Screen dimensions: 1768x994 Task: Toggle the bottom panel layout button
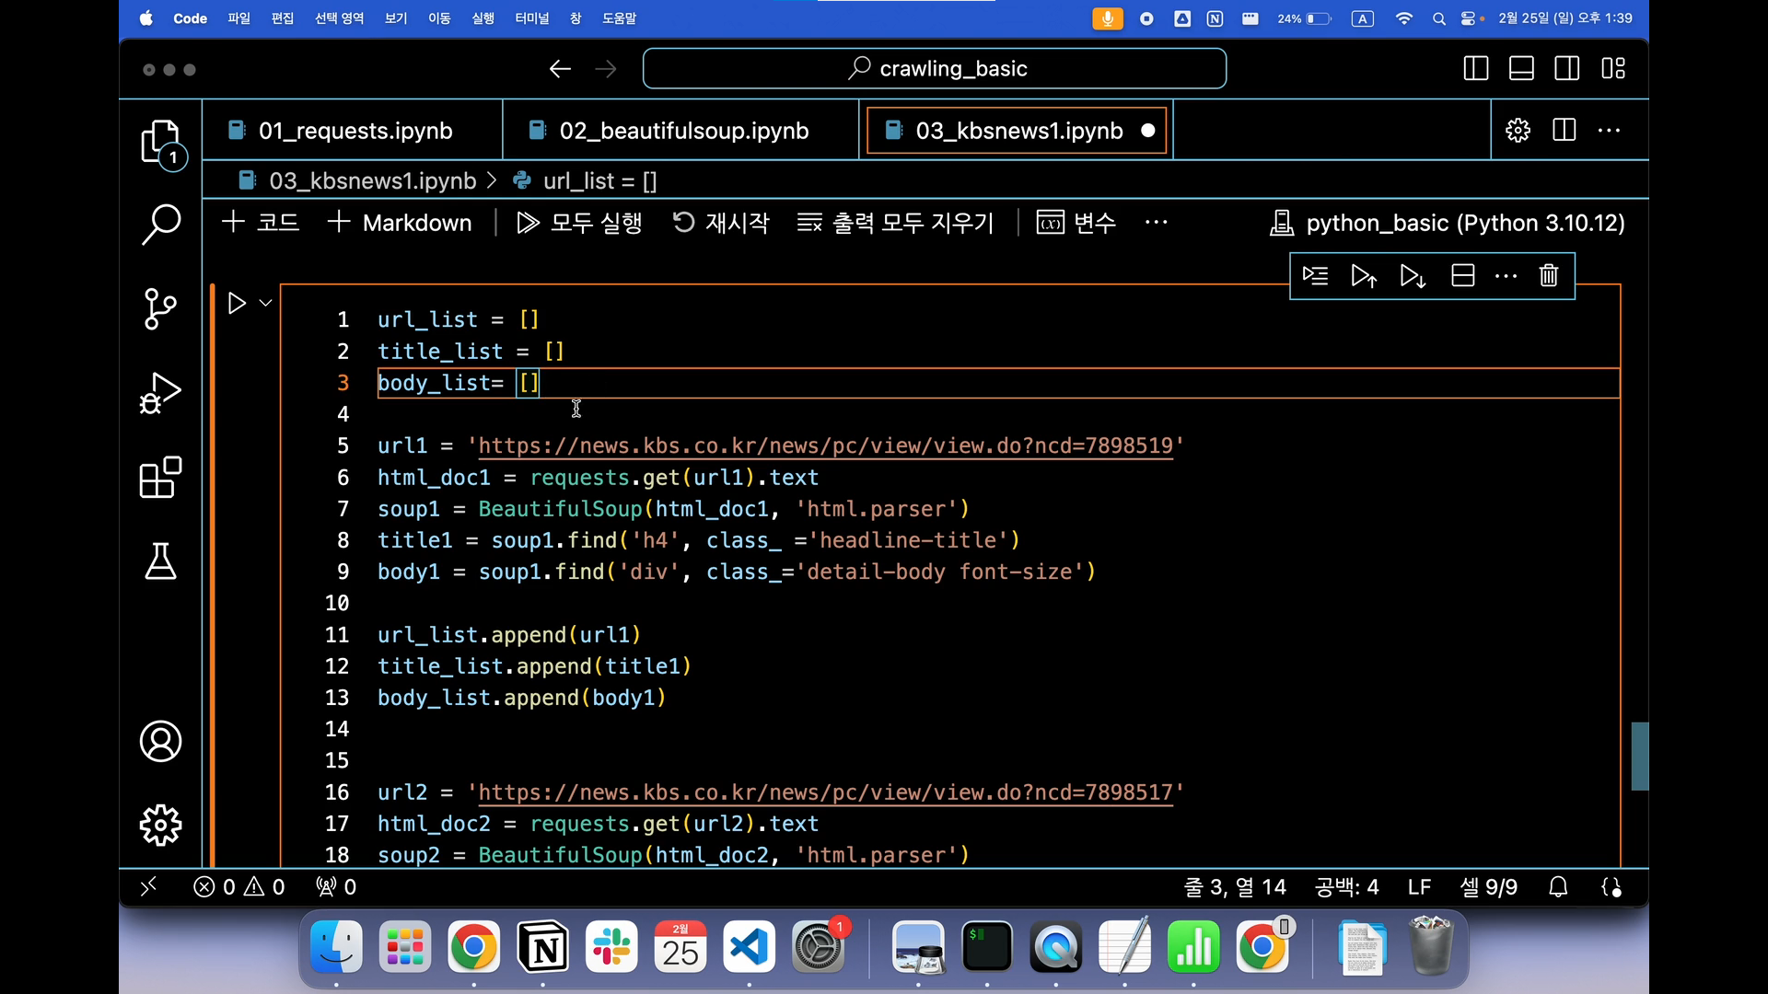(1521, 68)
